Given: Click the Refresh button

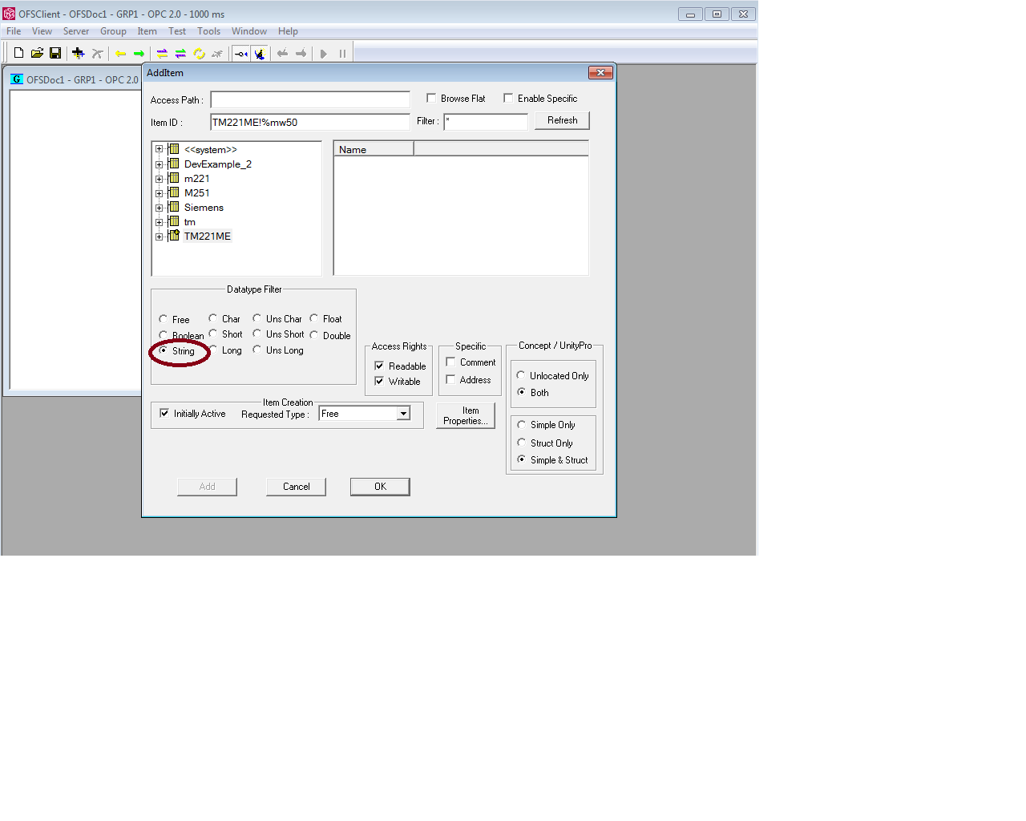Looking at the screenshot, I should click(x=562, y=120).
